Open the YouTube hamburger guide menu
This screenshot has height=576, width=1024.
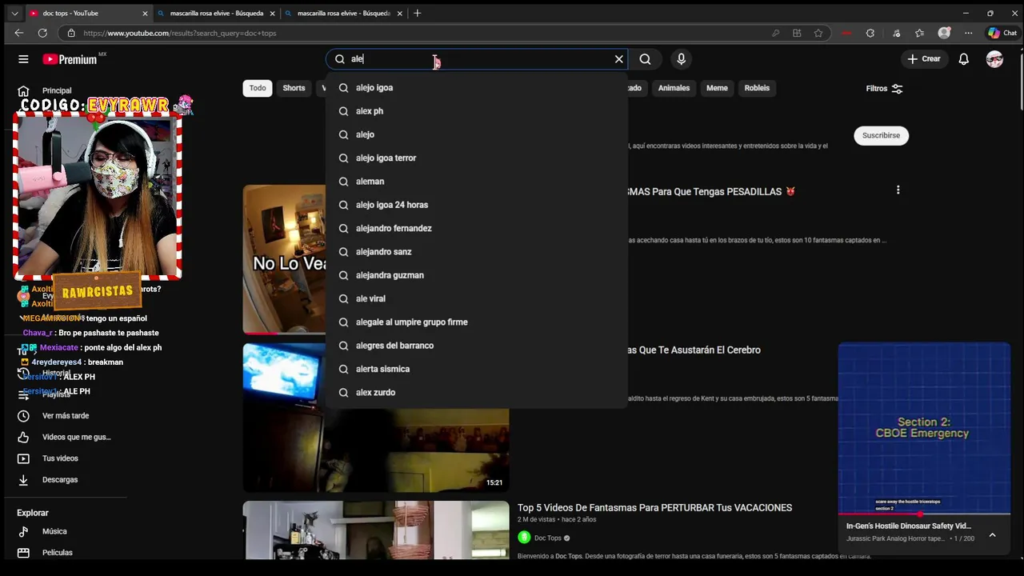click(23, 59)
